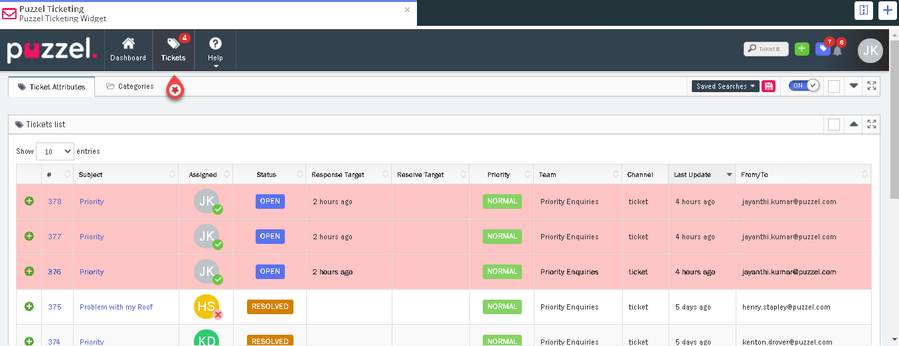Click the JK user avatar in header
Screen dimensions: 899x346
pyautogui.click(x=870, y=50)
